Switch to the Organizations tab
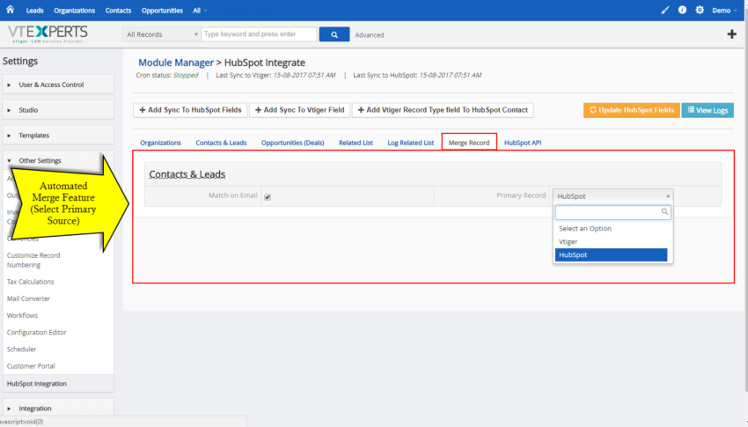 pos(160,143)
